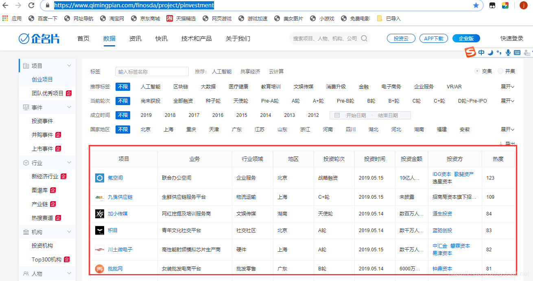The image size is (533, 281).
Task: Click the colorful extension icon in the toolbar
Action: [505, 5]
